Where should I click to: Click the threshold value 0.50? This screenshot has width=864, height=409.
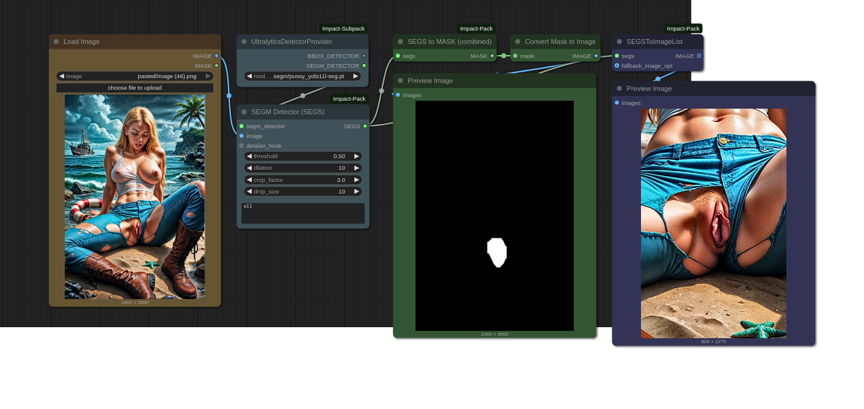coord(339,156)
